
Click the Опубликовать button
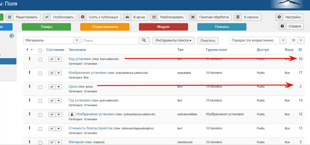point(59,17)
